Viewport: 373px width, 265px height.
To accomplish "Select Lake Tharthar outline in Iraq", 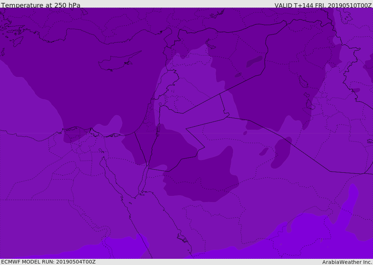I will pyautogui.click(x=303, y=82).
